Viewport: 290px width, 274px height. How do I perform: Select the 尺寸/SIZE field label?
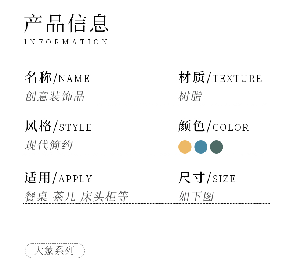[207, 178]
